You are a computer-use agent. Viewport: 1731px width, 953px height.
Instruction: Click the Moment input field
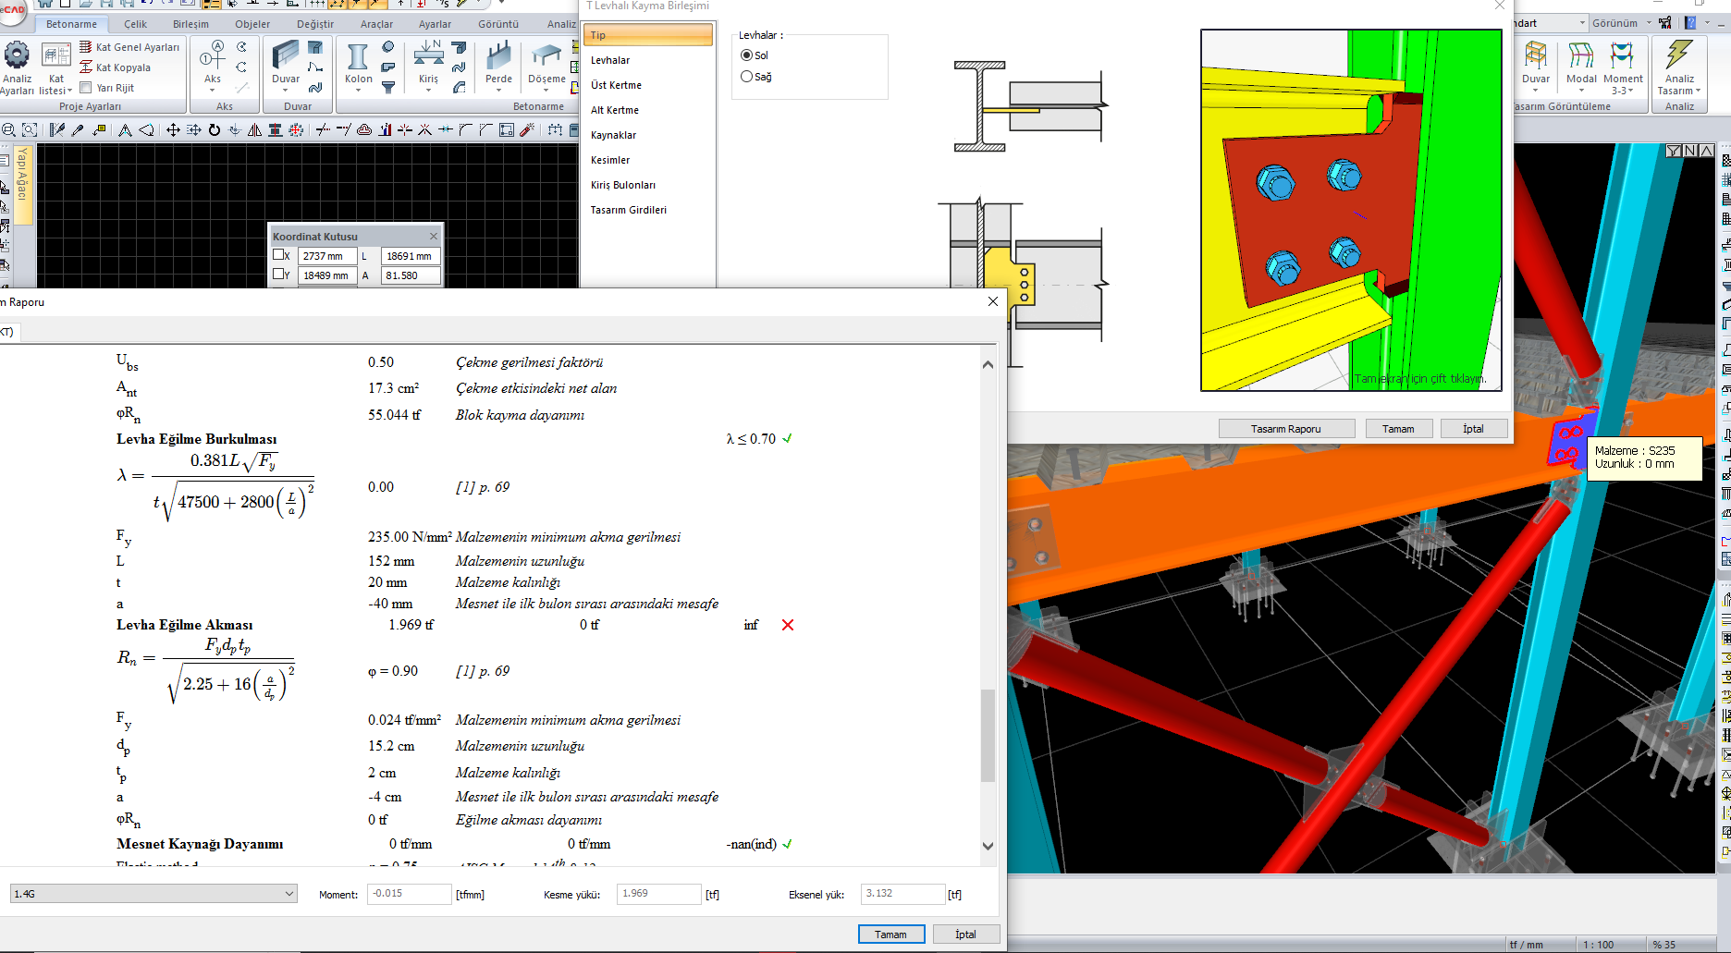coord(409,894)
